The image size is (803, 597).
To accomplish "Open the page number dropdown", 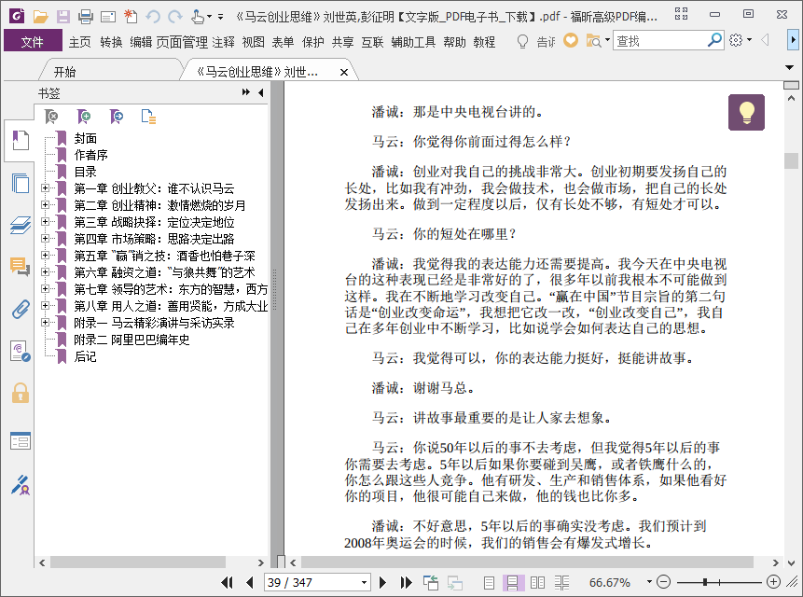I will click(364, 583).
